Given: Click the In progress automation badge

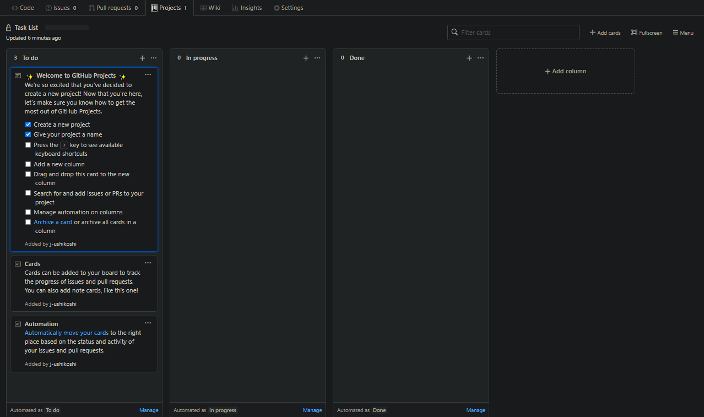Looking at the screenshot, I should pyautogui.click(x=223, y=410).
